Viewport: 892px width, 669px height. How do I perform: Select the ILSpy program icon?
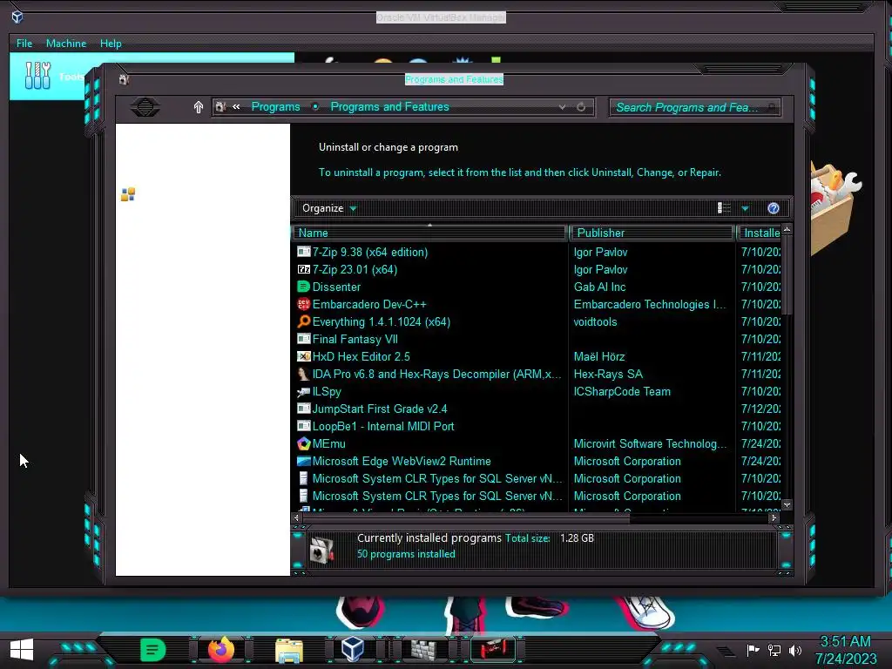(x=304, y=391)
